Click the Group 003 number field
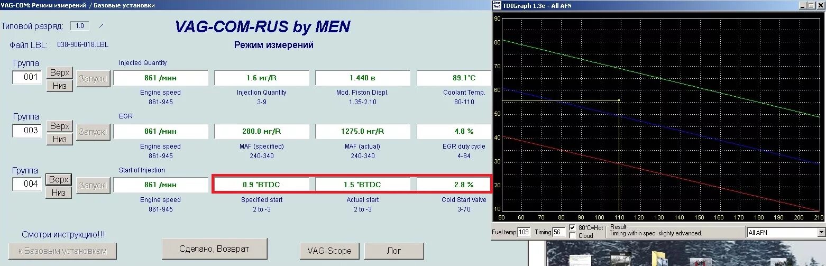The width and height of the screenshot is (826, 266). (x=27, y=131)
